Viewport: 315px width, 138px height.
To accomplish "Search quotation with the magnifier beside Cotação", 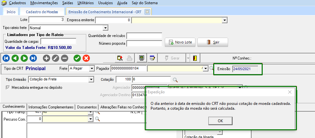I will 175,80.
